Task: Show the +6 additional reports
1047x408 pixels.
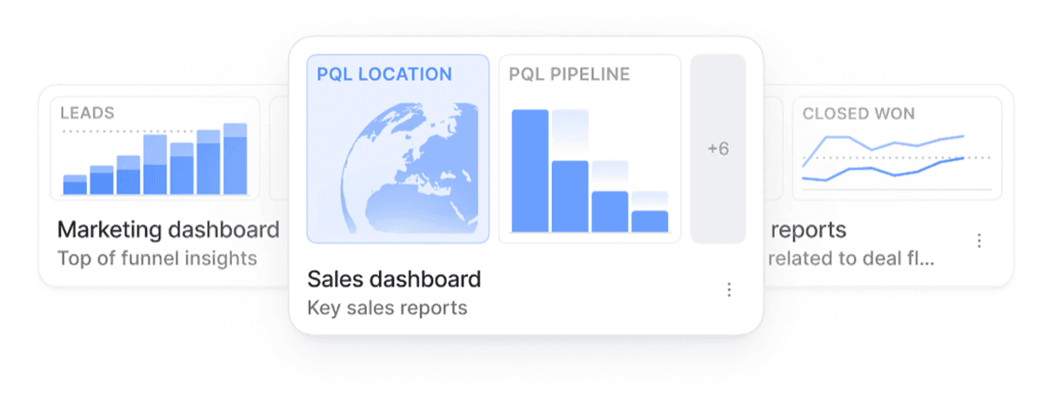Action: tap(717, 148)
